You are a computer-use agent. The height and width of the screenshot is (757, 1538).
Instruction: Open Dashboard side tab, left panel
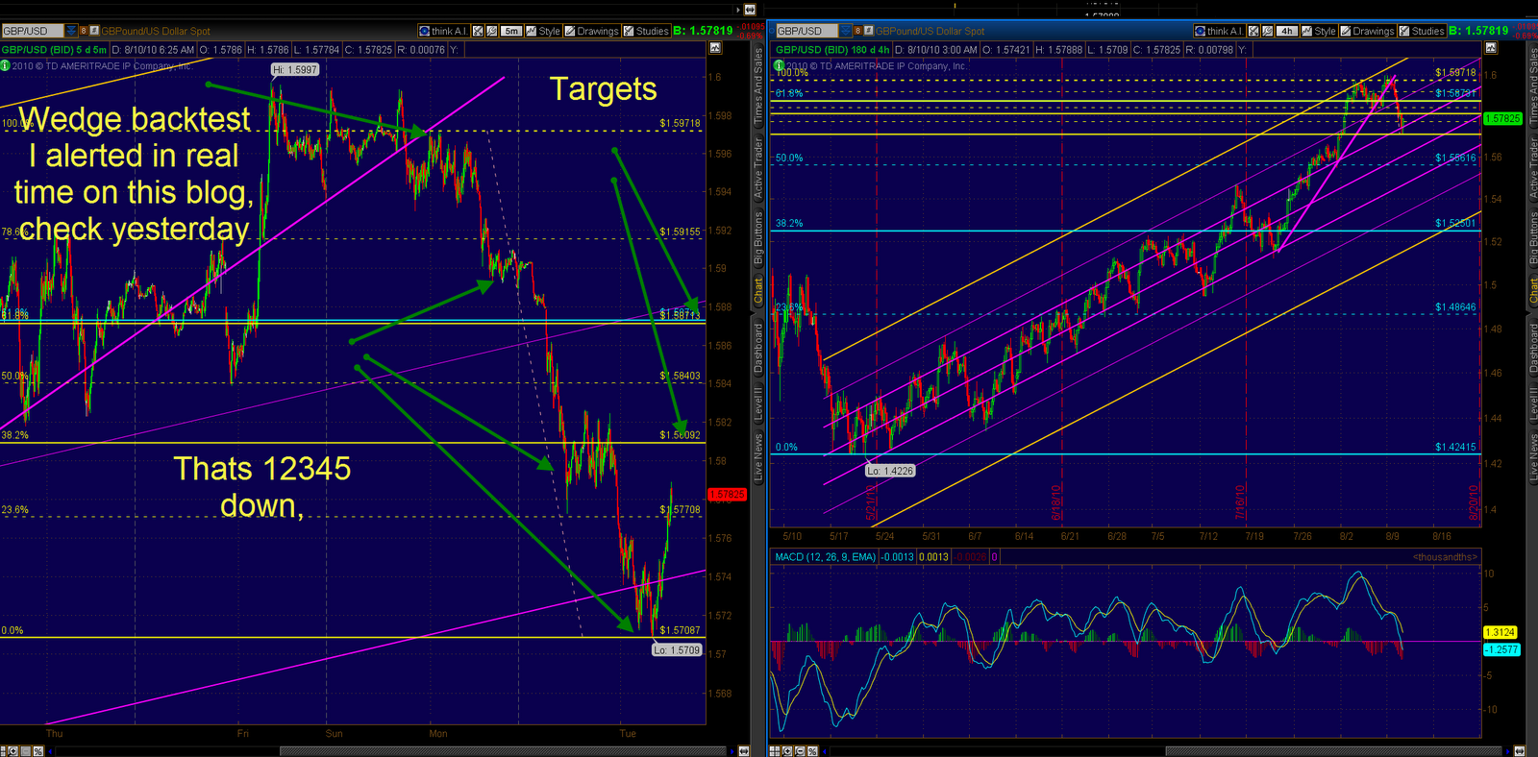pos(757,348)
